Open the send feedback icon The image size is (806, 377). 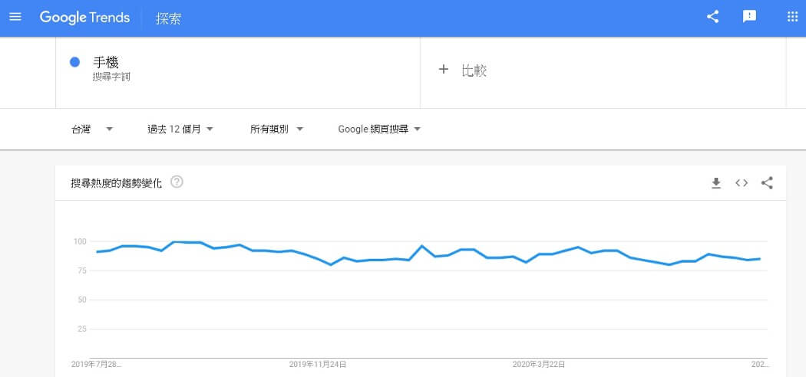click(x=750, y=17)
